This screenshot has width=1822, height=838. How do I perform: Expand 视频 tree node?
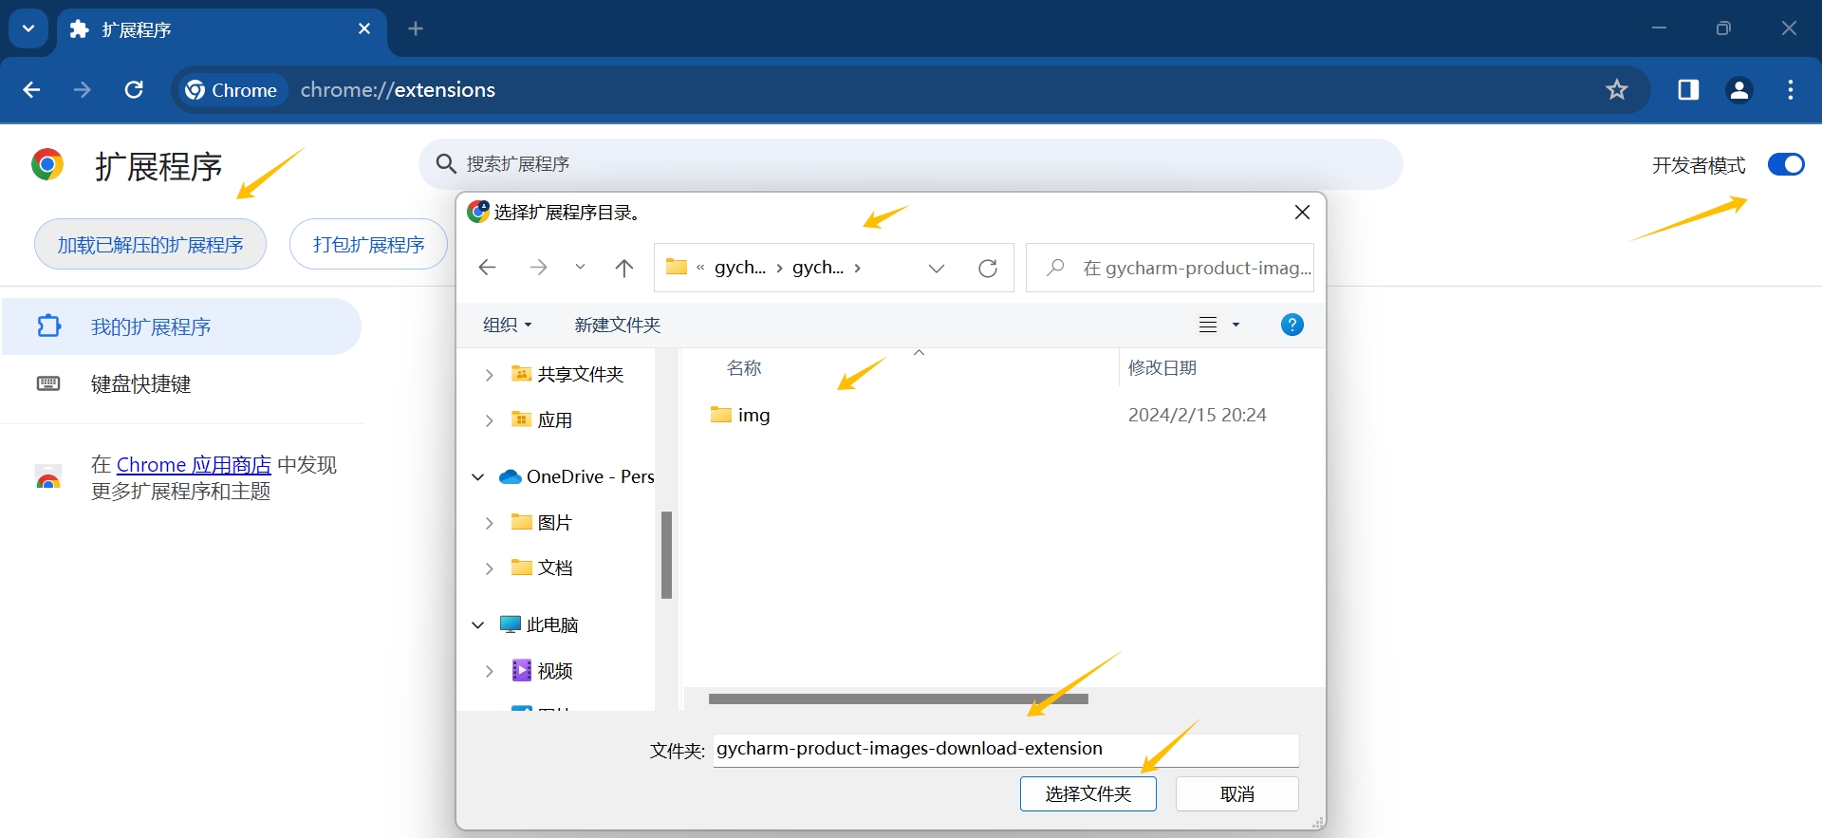click(x=489, y=671)
